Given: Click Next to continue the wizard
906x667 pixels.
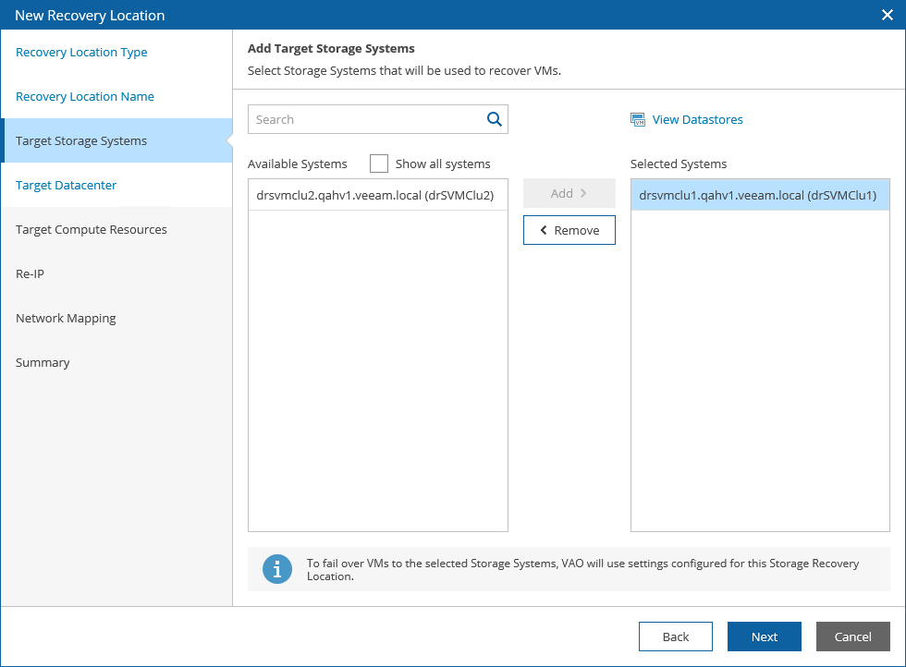Looking at the screenshot, I should (x=765, y=637).
